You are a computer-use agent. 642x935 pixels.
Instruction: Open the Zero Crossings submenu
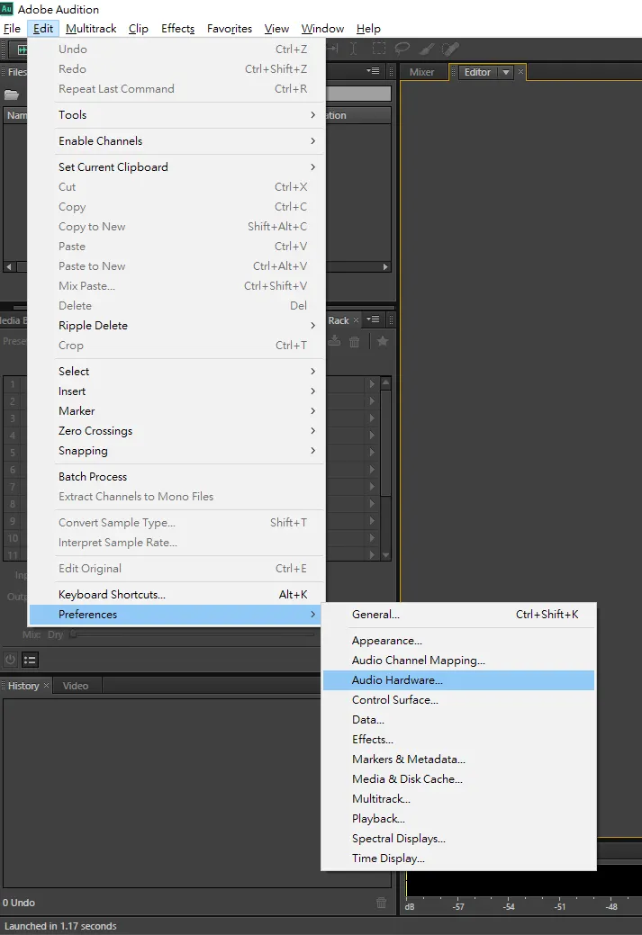tap(187, 431)
